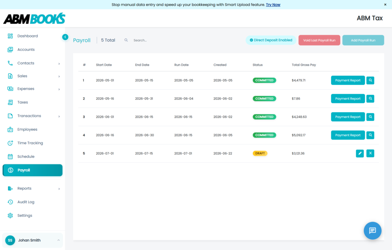Viewport: 392px width, 250px height.
Task: Click the Expenses money icon
Action: click(x=10, y=89)
